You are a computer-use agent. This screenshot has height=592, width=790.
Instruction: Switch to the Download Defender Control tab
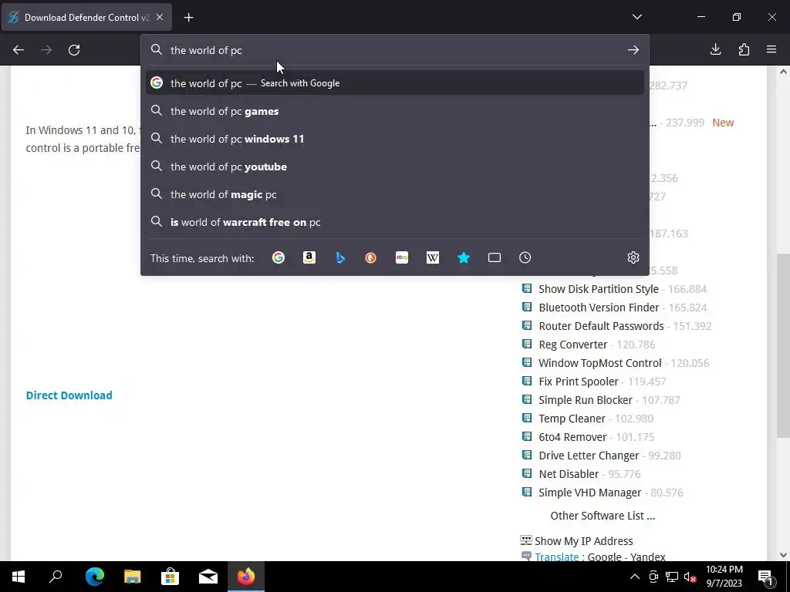click(86, 18)
